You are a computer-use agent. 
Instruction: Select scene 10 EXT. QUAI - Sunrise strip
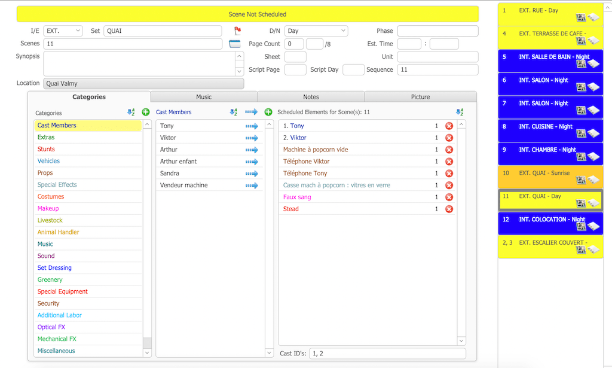pos(544,174)
